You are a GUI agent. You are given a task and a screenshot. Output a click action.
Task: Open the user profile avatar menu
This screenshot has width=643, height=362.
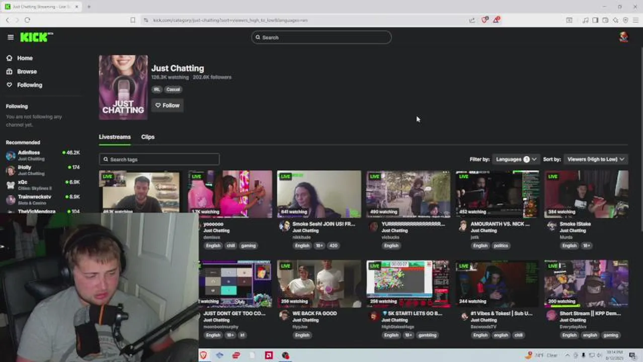click(623, 37)
